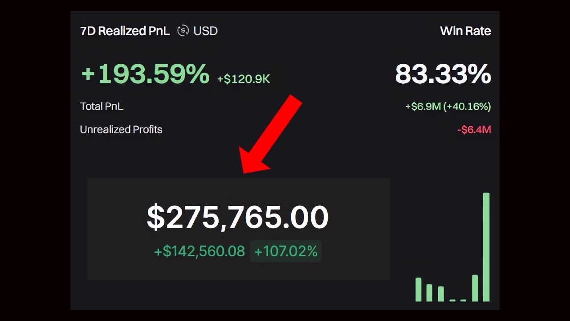Click the +193.59% realized PnL figure

[145, 74]
